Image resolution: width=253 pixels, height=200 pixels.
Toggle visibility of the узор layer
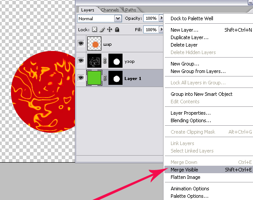(x=81, y=61)
